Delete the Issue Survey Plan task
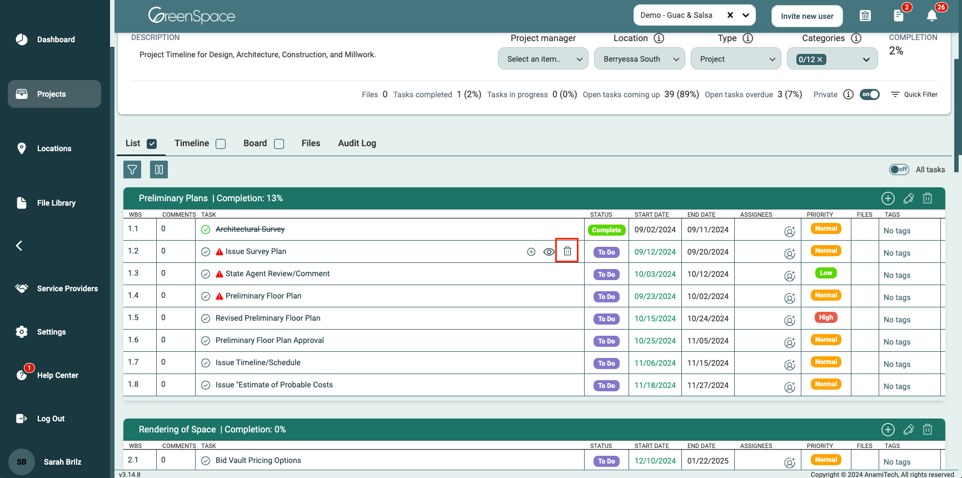Image resolution: width=962 pixels, height=478 pixels. [x=567, y=251]
